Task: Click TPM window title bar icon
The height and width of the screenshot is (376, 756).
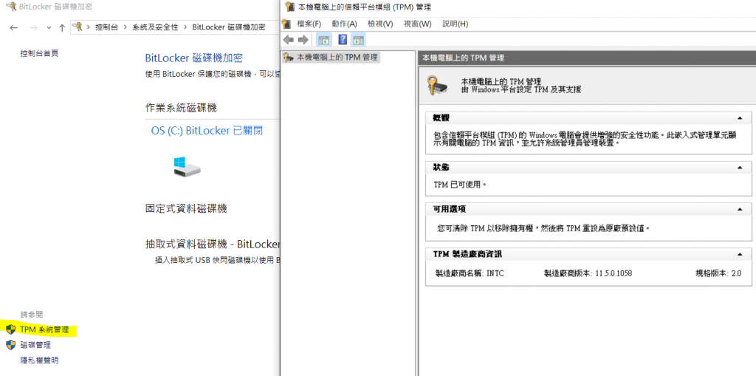Action: coord(289,7)
